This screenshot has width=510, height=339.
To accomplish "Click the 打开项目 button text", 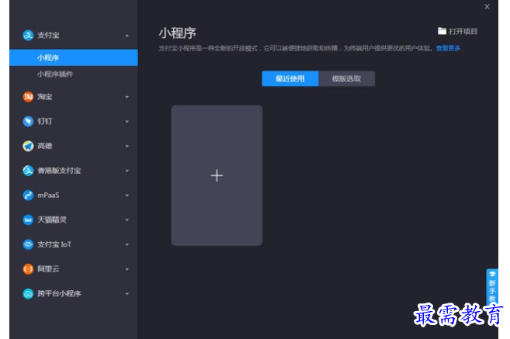I will coord(463,32).
